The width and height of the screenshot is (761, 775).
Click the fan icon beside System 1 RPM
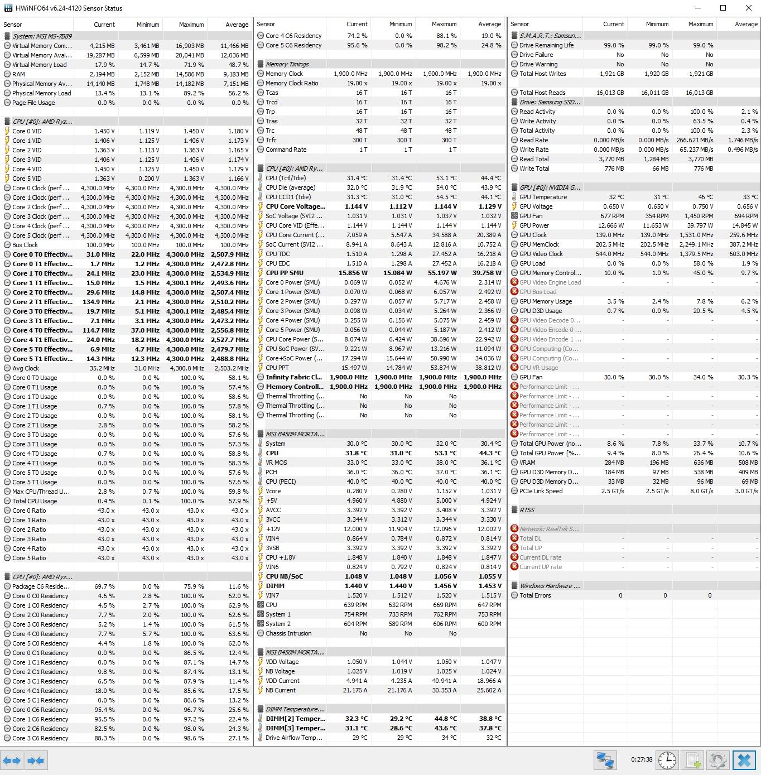tap(261, 614)
